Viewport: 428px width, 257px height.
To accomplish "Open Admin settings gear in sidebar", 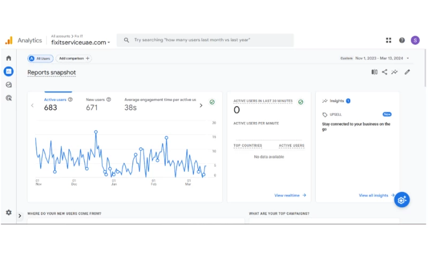I will click(x=9, y=213).
